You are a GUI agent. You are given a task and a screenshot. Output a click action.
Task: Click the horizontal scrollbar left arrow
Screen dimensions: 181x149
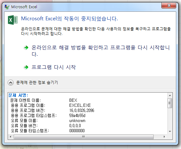10,137
